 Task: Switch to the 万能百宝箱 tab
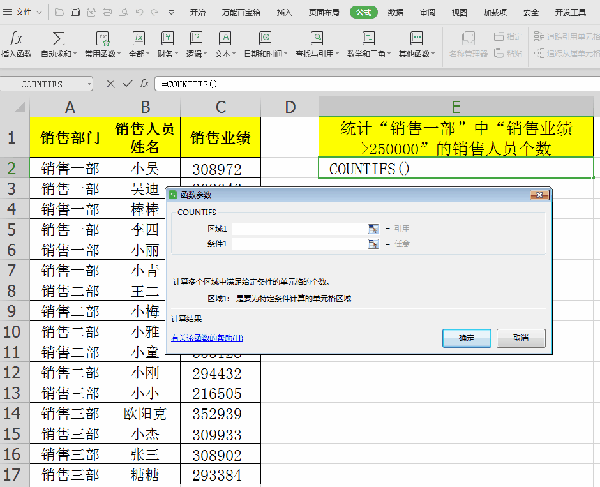pos(241,13)
